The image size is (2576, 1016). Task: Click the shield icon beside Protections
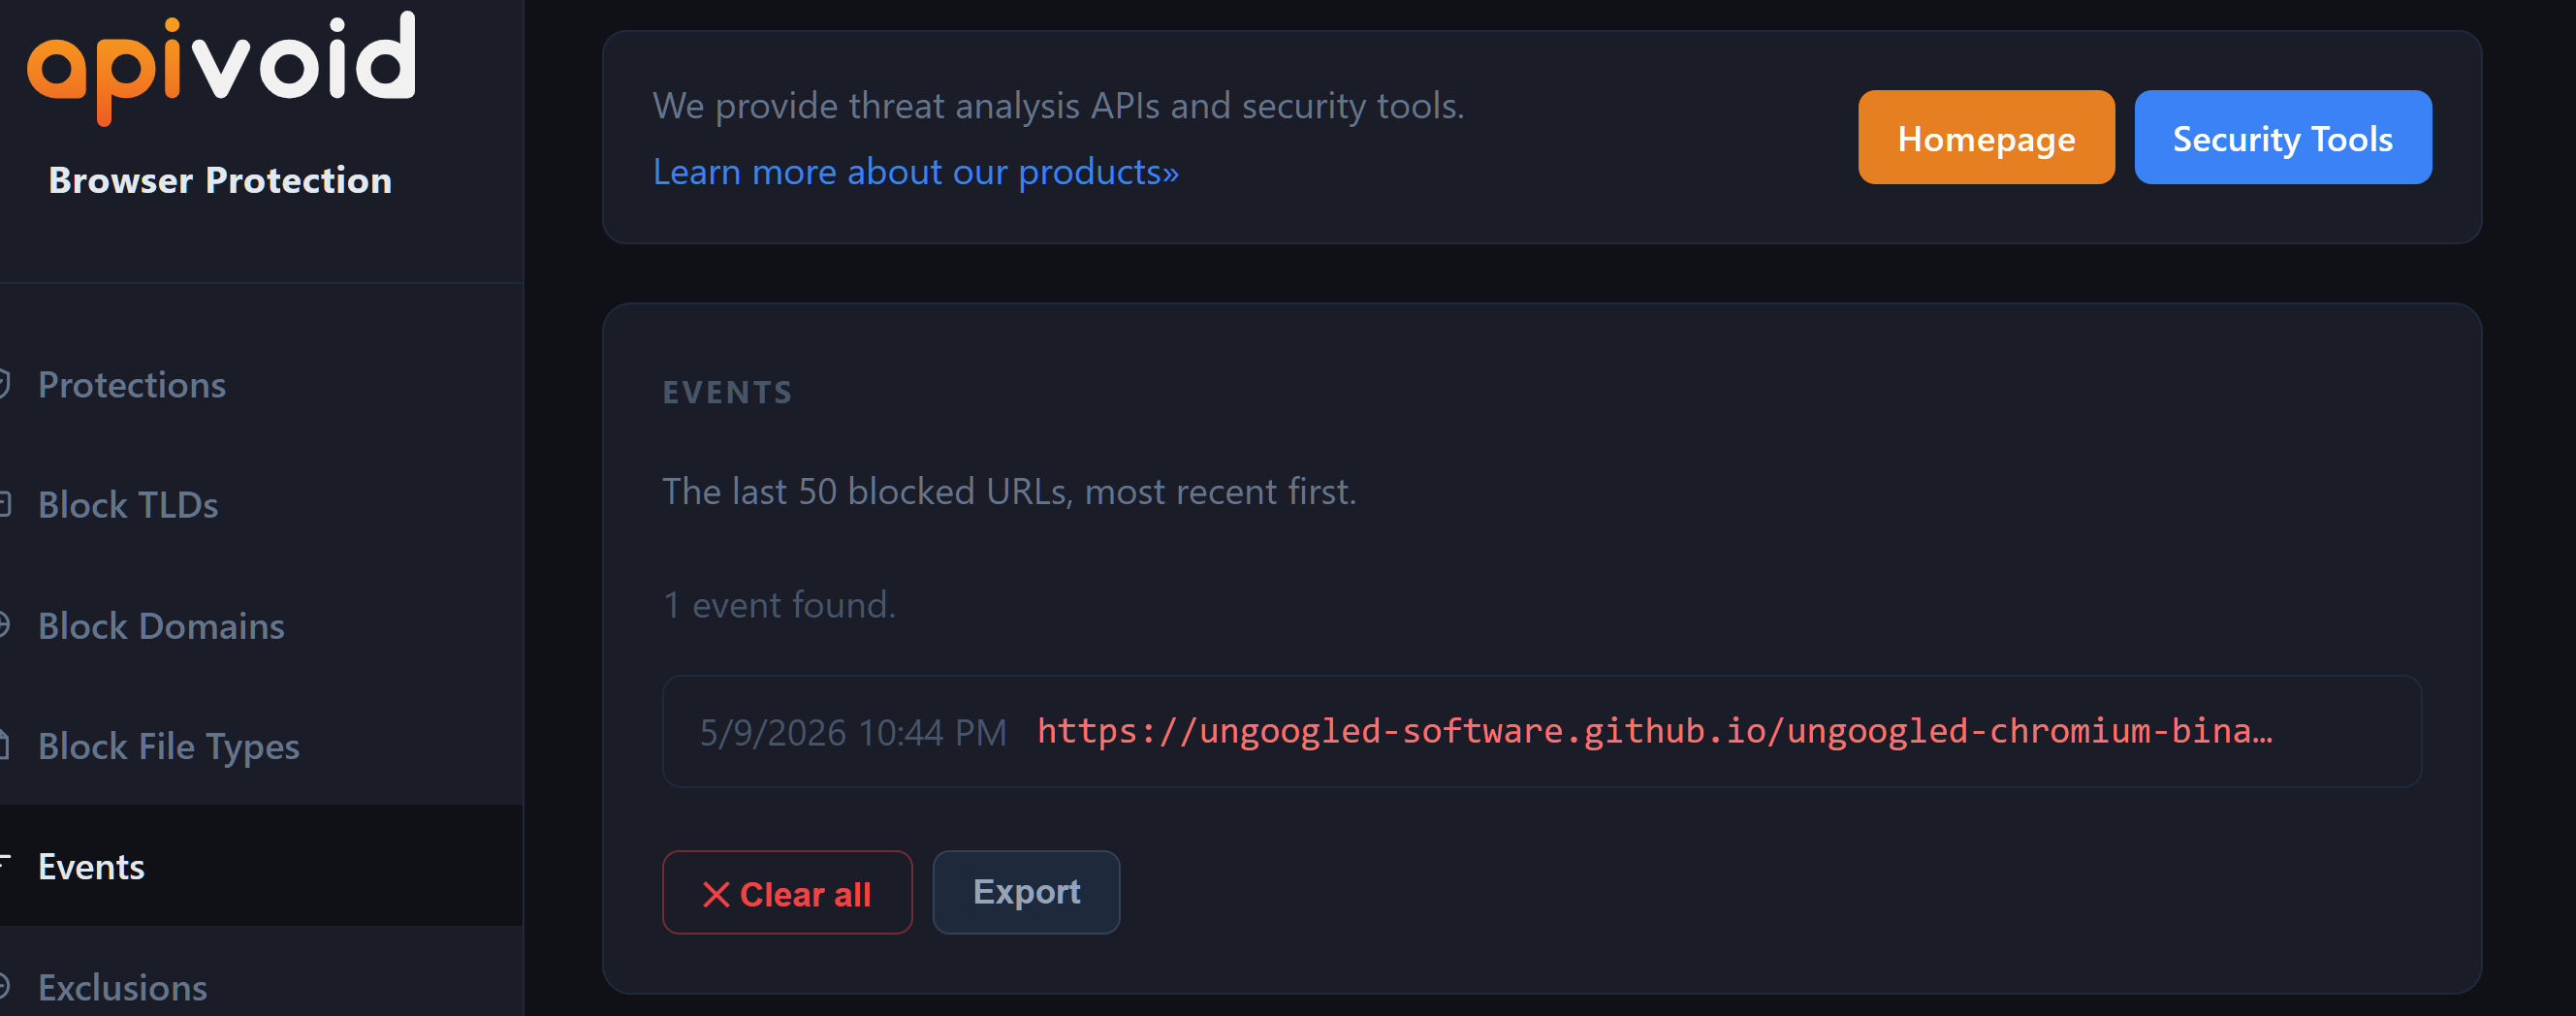pos(4,384)
